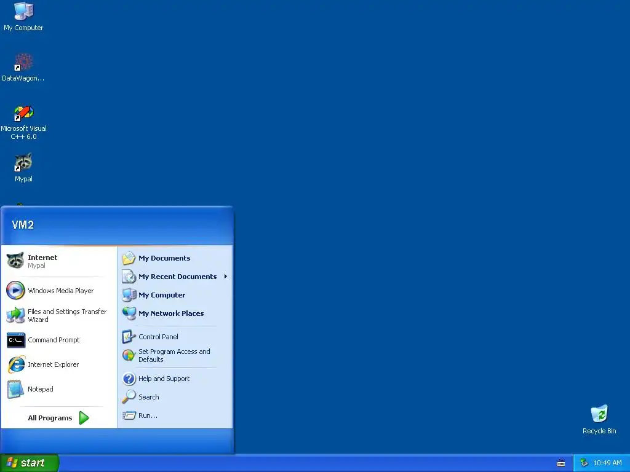
Task: Open My Documents label
Action: click(164, 258)
